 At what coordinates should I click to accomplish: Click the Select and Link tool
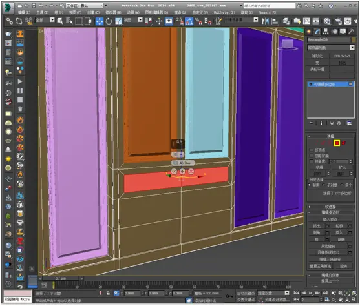tap(10, 21)
